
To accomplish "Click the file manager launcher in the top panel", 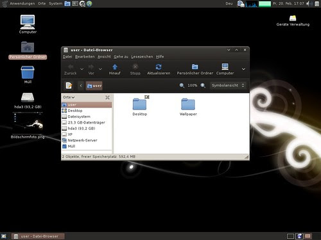I will click(67, 4).
